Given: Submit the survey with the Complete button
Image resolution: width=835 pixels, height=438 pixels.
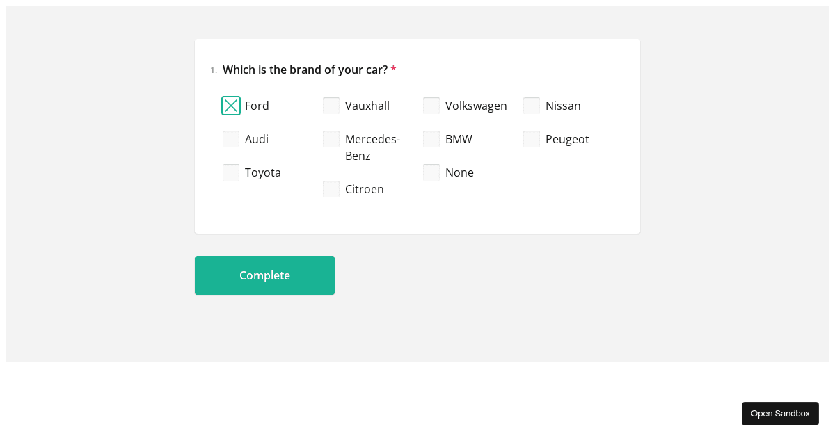Looking at the screenshot, I should [x=264, y=275].
